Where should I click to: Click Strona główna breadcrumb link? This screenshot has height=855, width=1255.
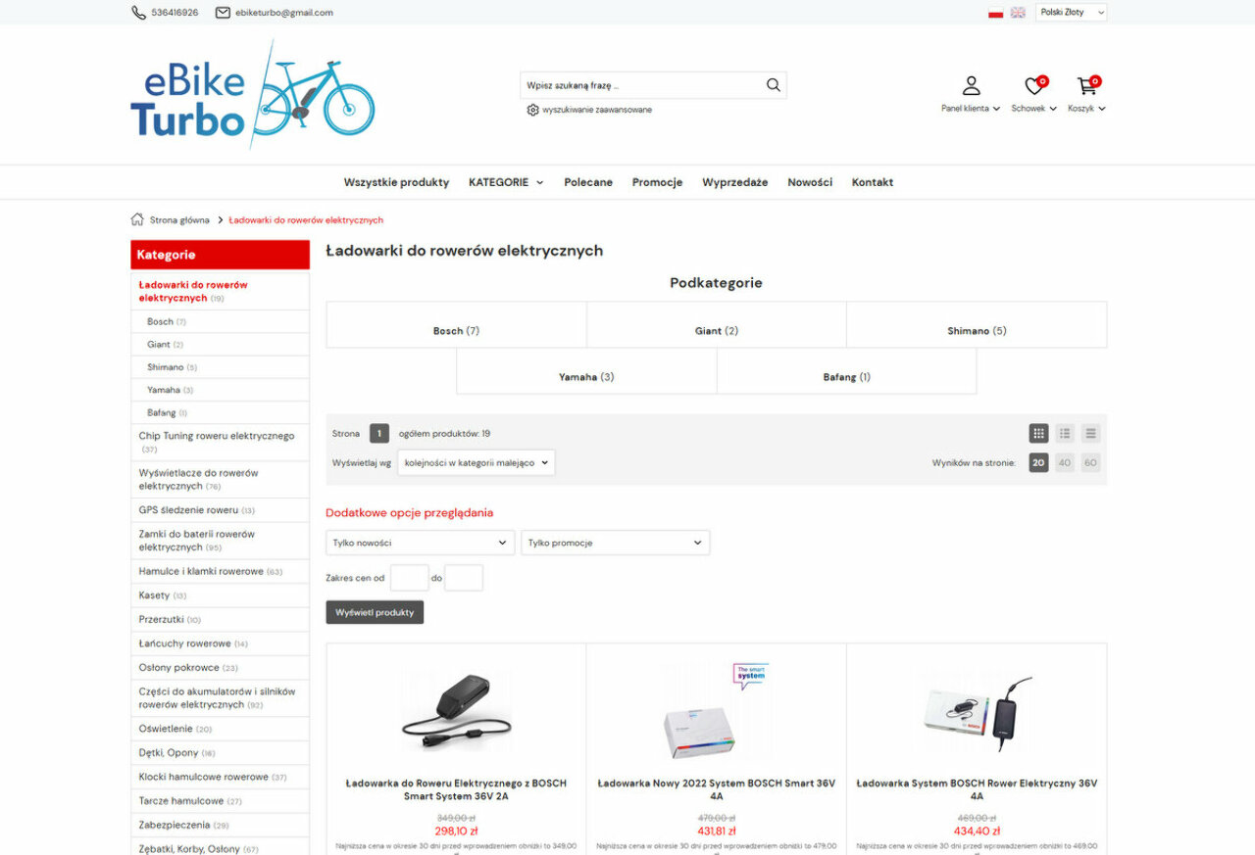(179, 220)
